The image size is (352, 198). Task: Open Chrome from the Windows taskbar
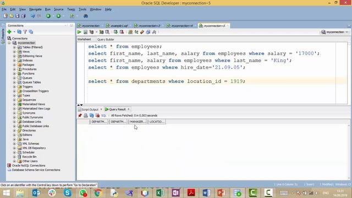[98, 193]
